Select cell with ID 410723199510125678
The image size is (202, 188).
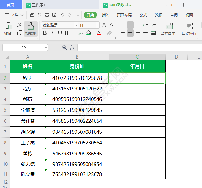(77, 78)
